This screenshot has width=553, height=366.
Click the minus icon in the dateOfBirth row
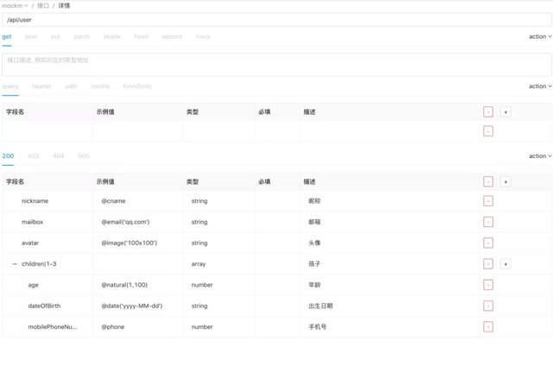[x=488, y=306]
